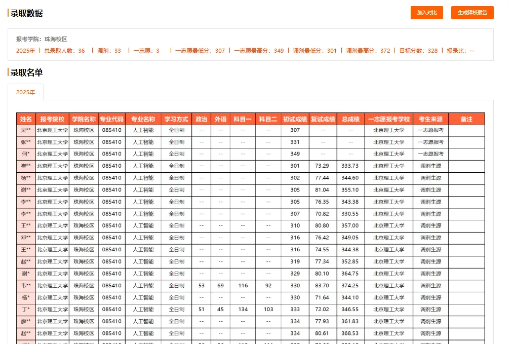Viewport: 513px width, 344px height.
Task: Click the 学习方式 column header
Action: click(x=176, y=119)
